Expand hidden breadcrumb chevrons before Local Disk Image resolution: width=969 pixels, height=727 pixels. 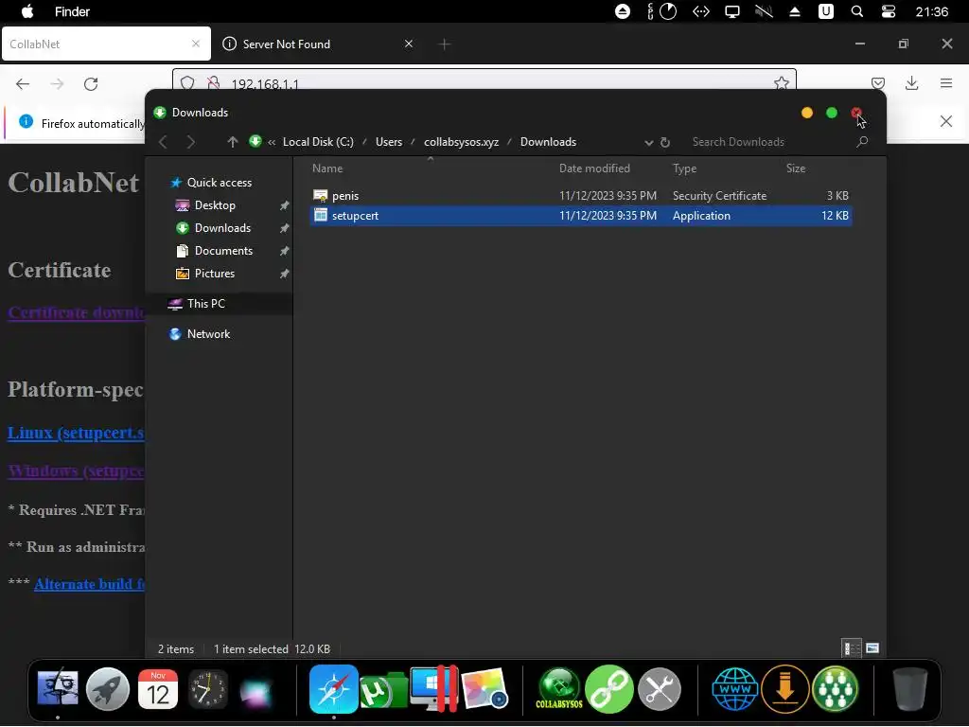(272, 142)
